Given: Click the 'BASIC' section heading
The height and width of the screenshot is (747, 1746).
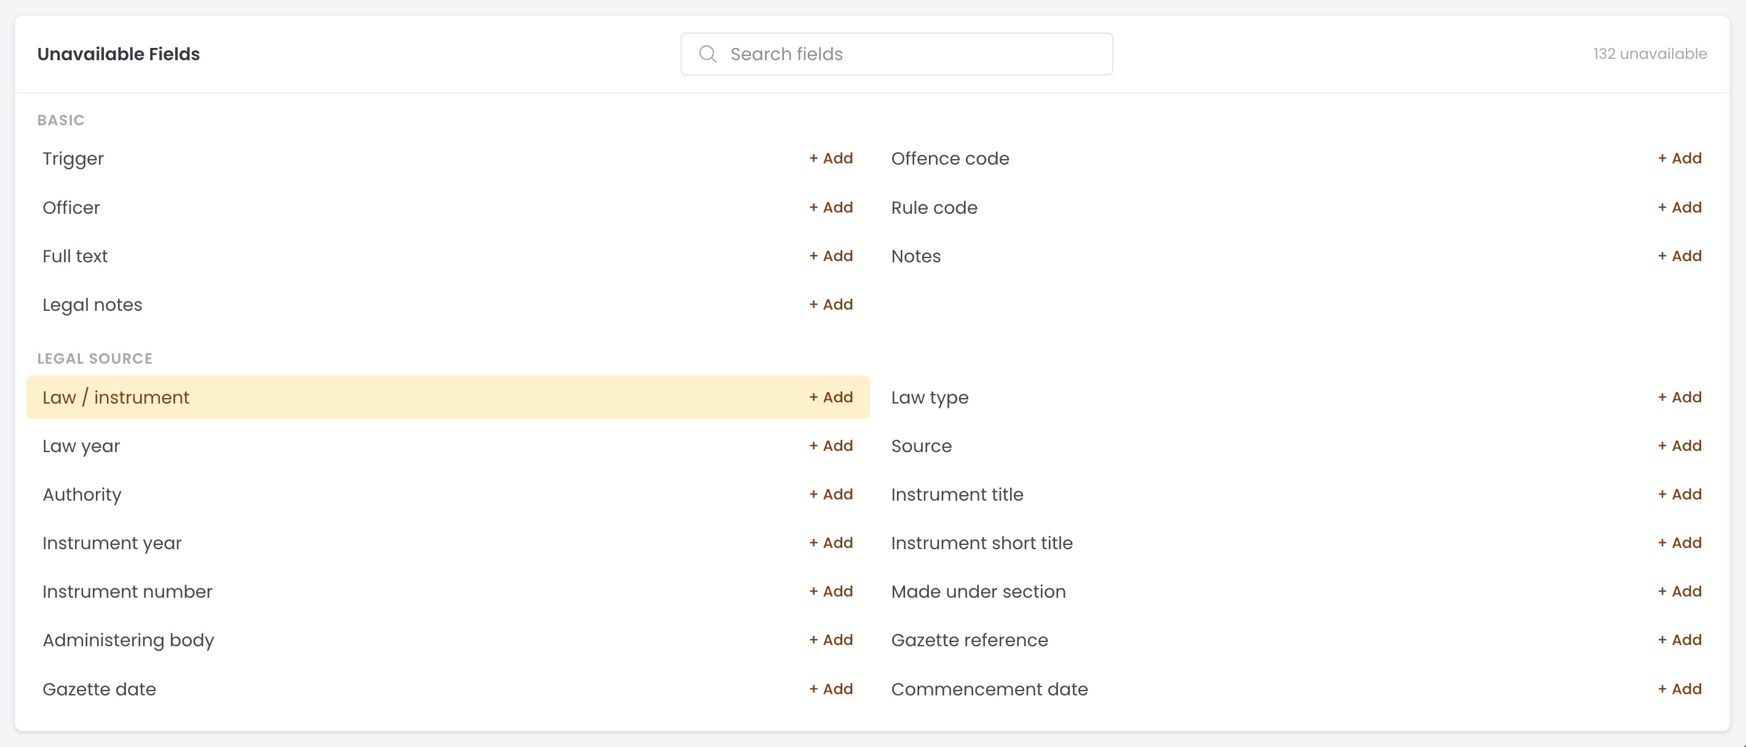Looking at the screenshot, I should pos(61,120).
